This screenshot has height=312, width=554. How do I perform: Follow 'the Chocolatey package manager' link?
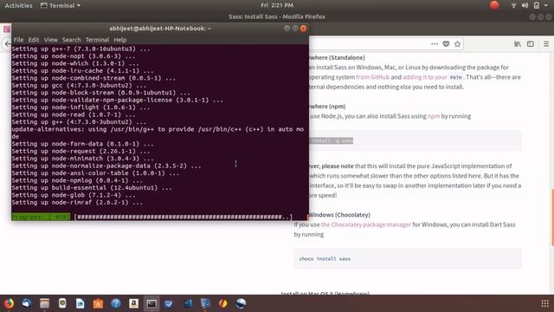pyautogui.click(x=365, y=224)
